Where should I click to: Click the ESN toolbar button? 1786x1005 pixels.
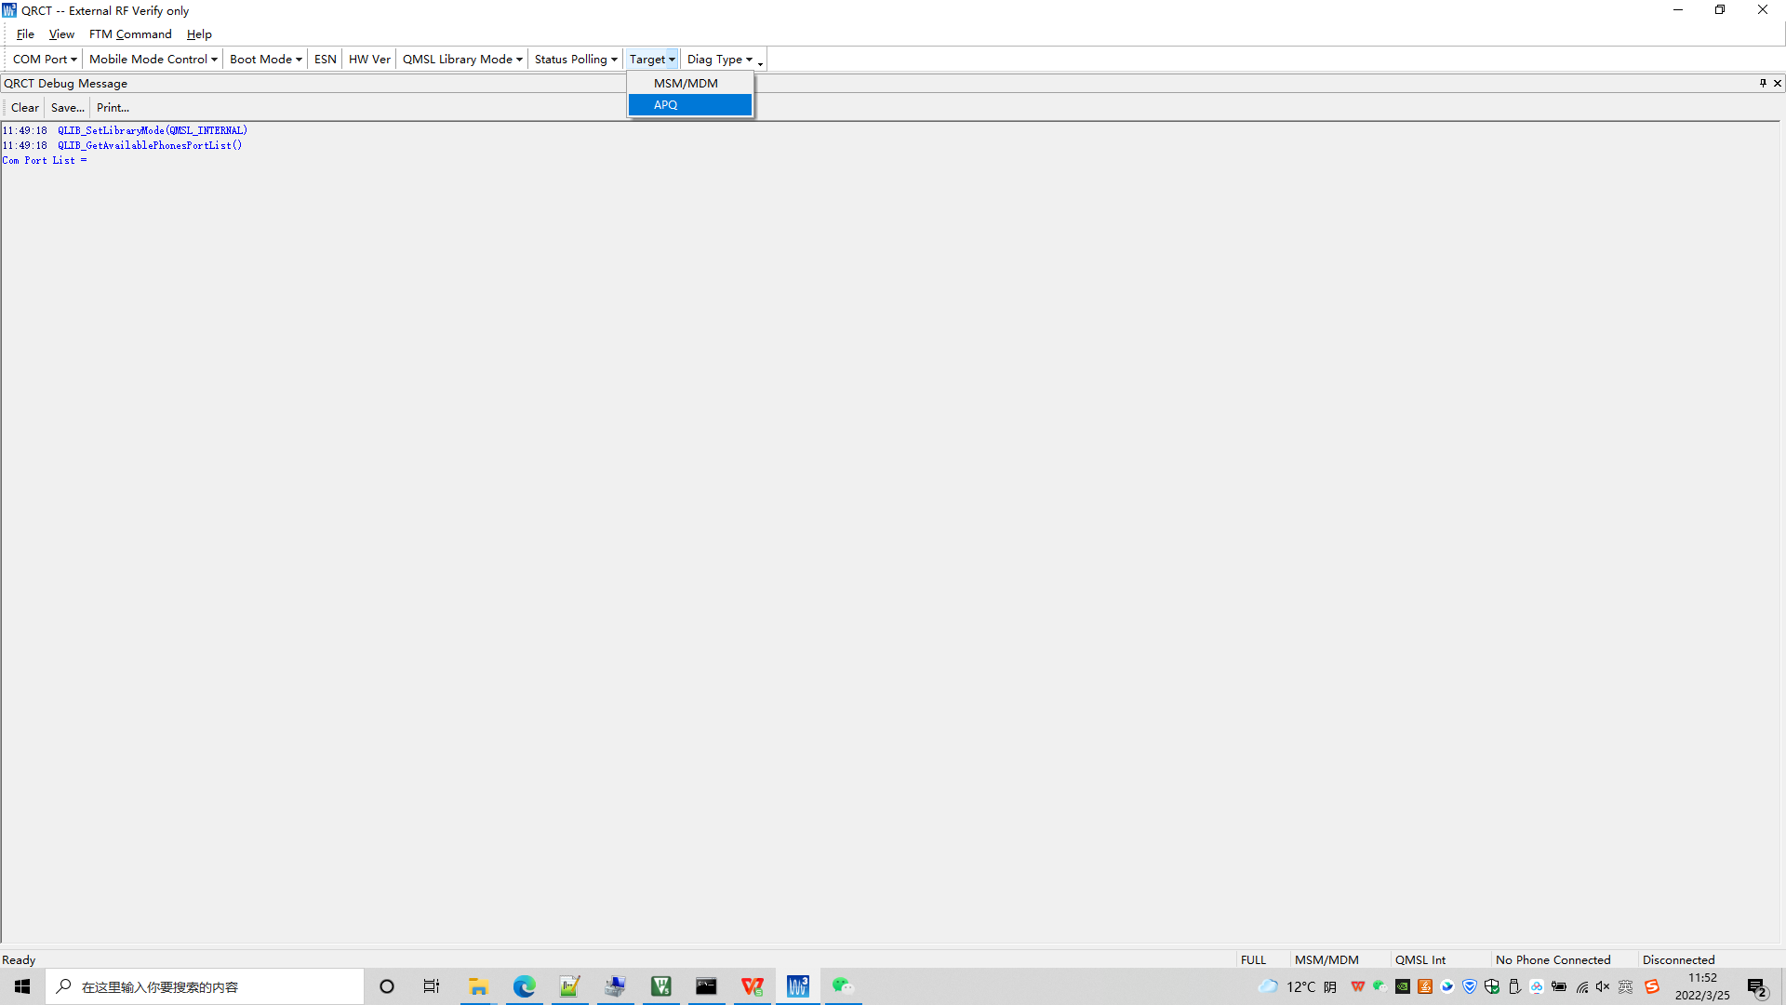(325, 59)
